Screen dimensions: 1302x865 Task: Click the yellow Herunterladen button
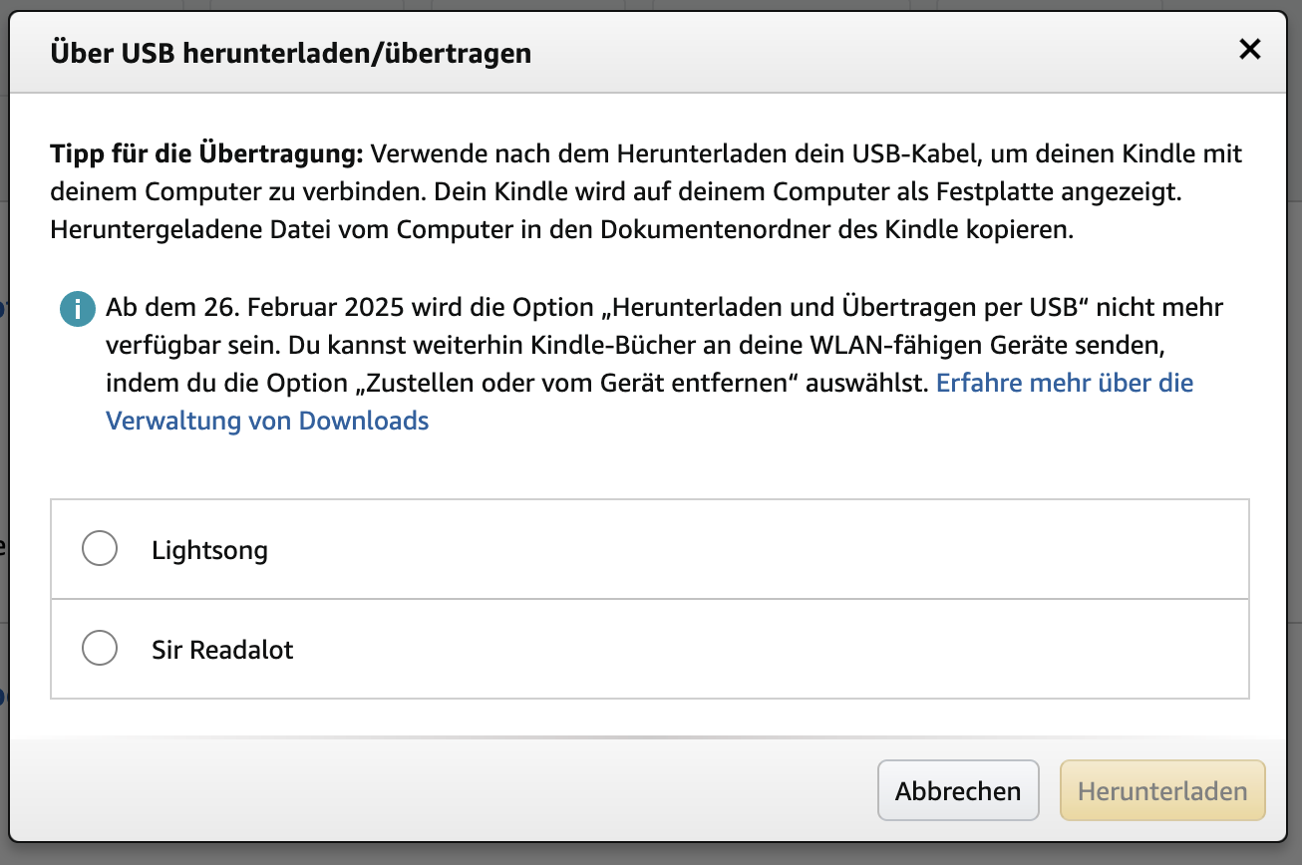[x=1162, y=791]
